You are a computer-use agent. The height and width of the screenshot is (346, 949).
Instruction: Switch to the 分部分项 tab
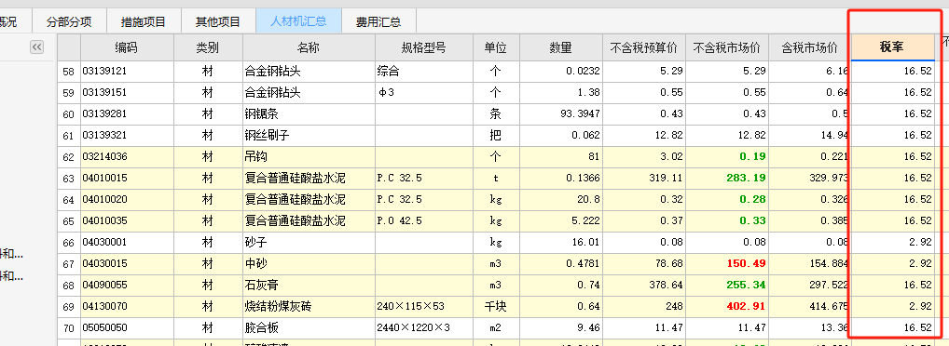point(69,22)
